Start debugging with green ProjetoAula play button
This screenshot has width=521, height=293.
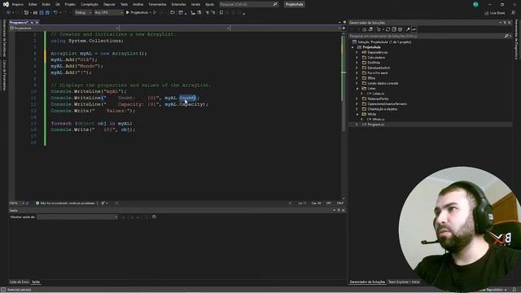click(137, 13)
